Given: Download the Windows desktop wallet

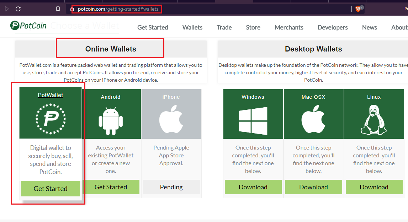Looking at the screenshot, I should 253,187.
